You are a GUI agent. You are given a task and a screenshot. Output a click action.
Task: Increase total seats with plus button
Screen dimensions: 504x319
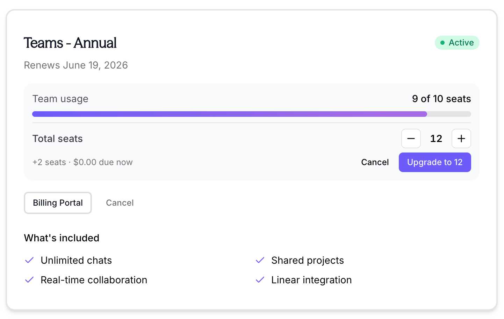pyautogui.click(x=461, y=139)
